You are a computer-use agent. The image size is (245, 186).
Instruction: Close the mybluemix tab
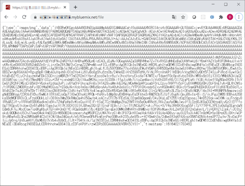pyautogui.click(x=65, y=8)
